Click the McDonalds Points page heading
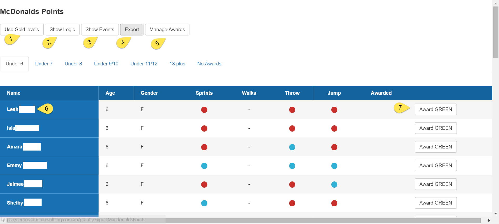Viewport: 499px width, 224px height. coord(32,12)
